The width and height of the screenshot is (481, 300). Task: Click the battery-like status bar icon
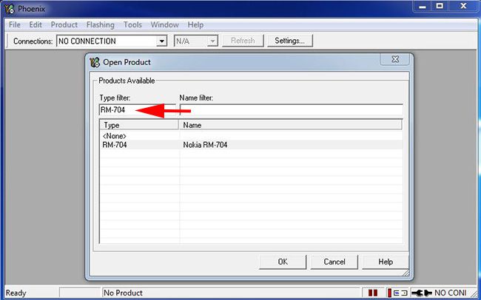397,293
